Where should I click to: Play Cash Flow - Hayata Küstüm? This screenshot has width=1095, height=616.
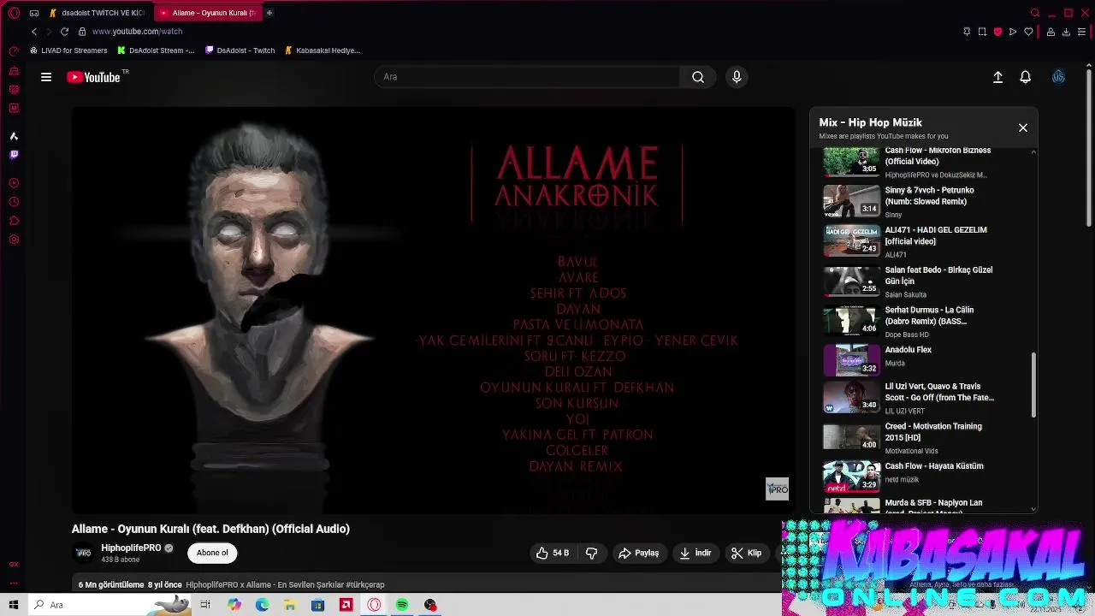[x=908, y=477]
